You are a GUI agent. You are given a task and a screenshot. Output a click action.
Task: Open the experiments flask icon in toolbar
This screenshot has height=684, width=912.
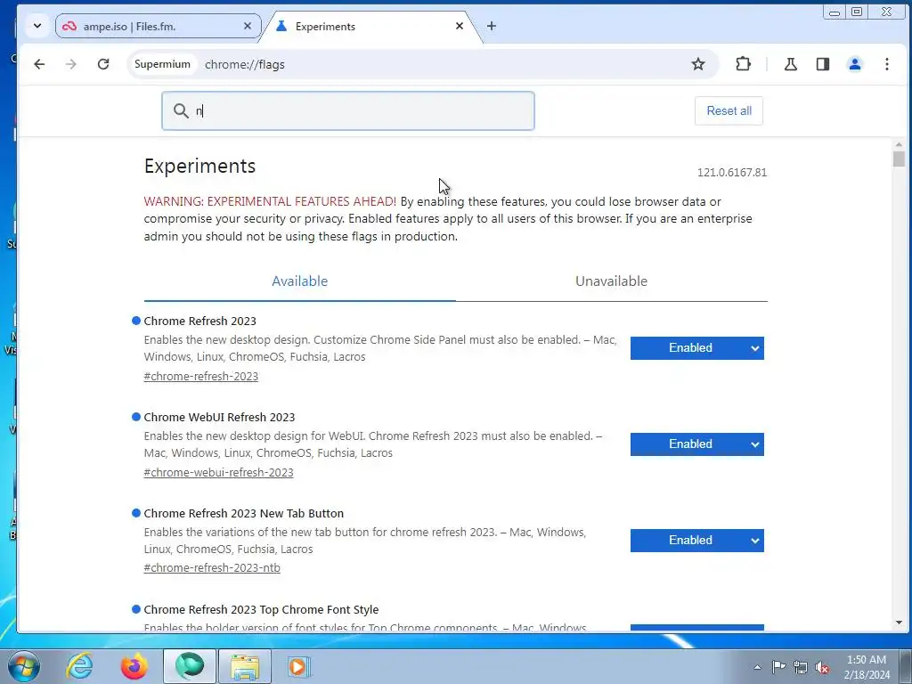point(791,64)
